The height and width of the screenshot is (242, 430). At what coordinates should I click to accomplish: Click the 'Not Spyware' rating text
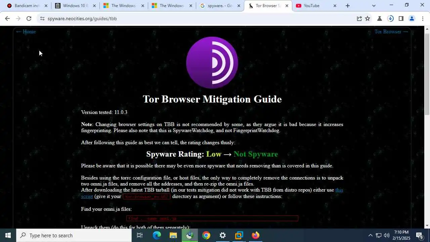point(256,154)
